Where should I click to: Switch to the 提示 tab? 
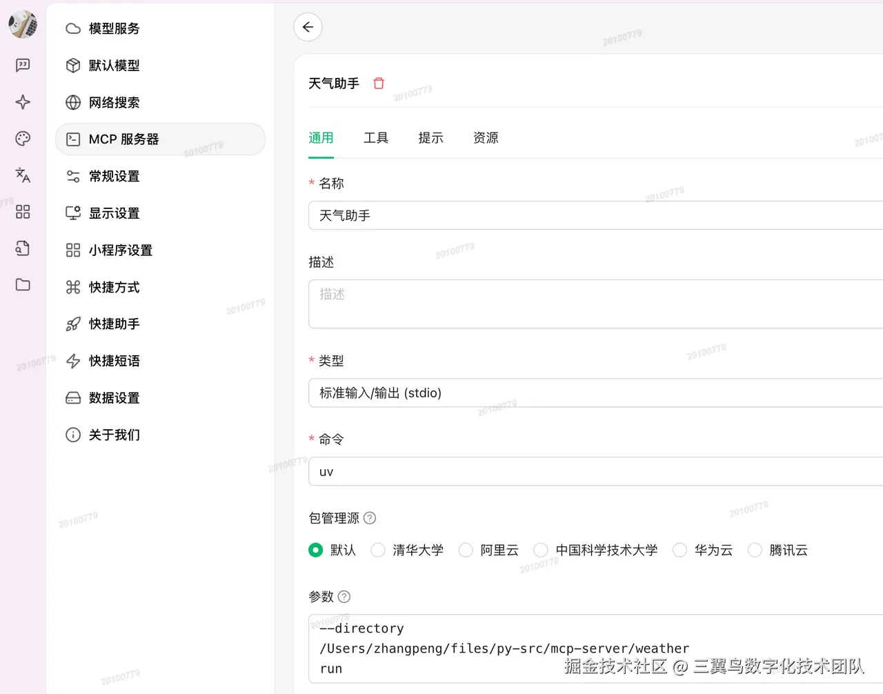tap(431, 138)
